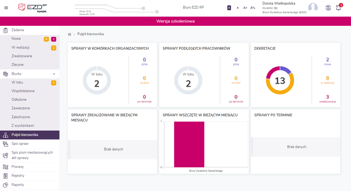Screen dimensions: 351x191
Task: Open the Spis spraw menu item
Action: click(x=20, y=144)
